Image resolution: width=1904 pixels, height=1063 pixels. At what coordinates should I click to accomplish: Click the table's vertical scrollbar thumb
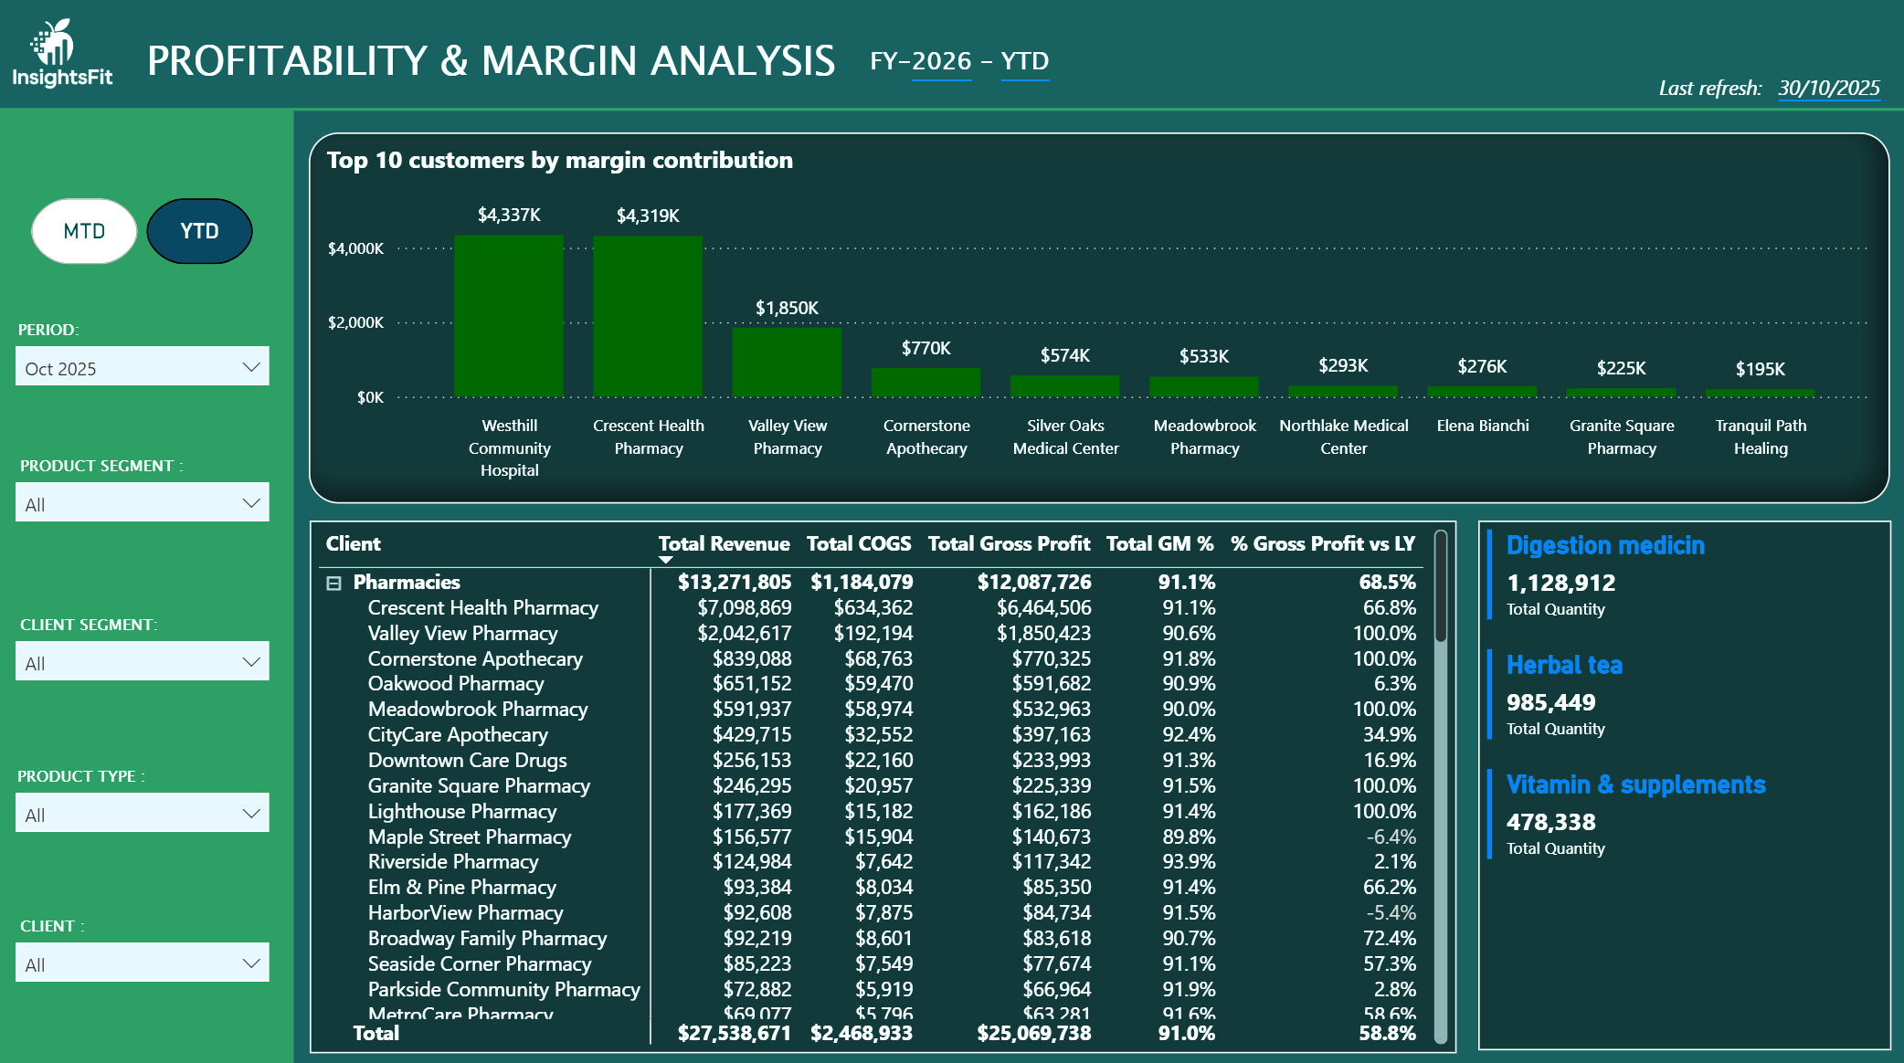point(1441,586)
